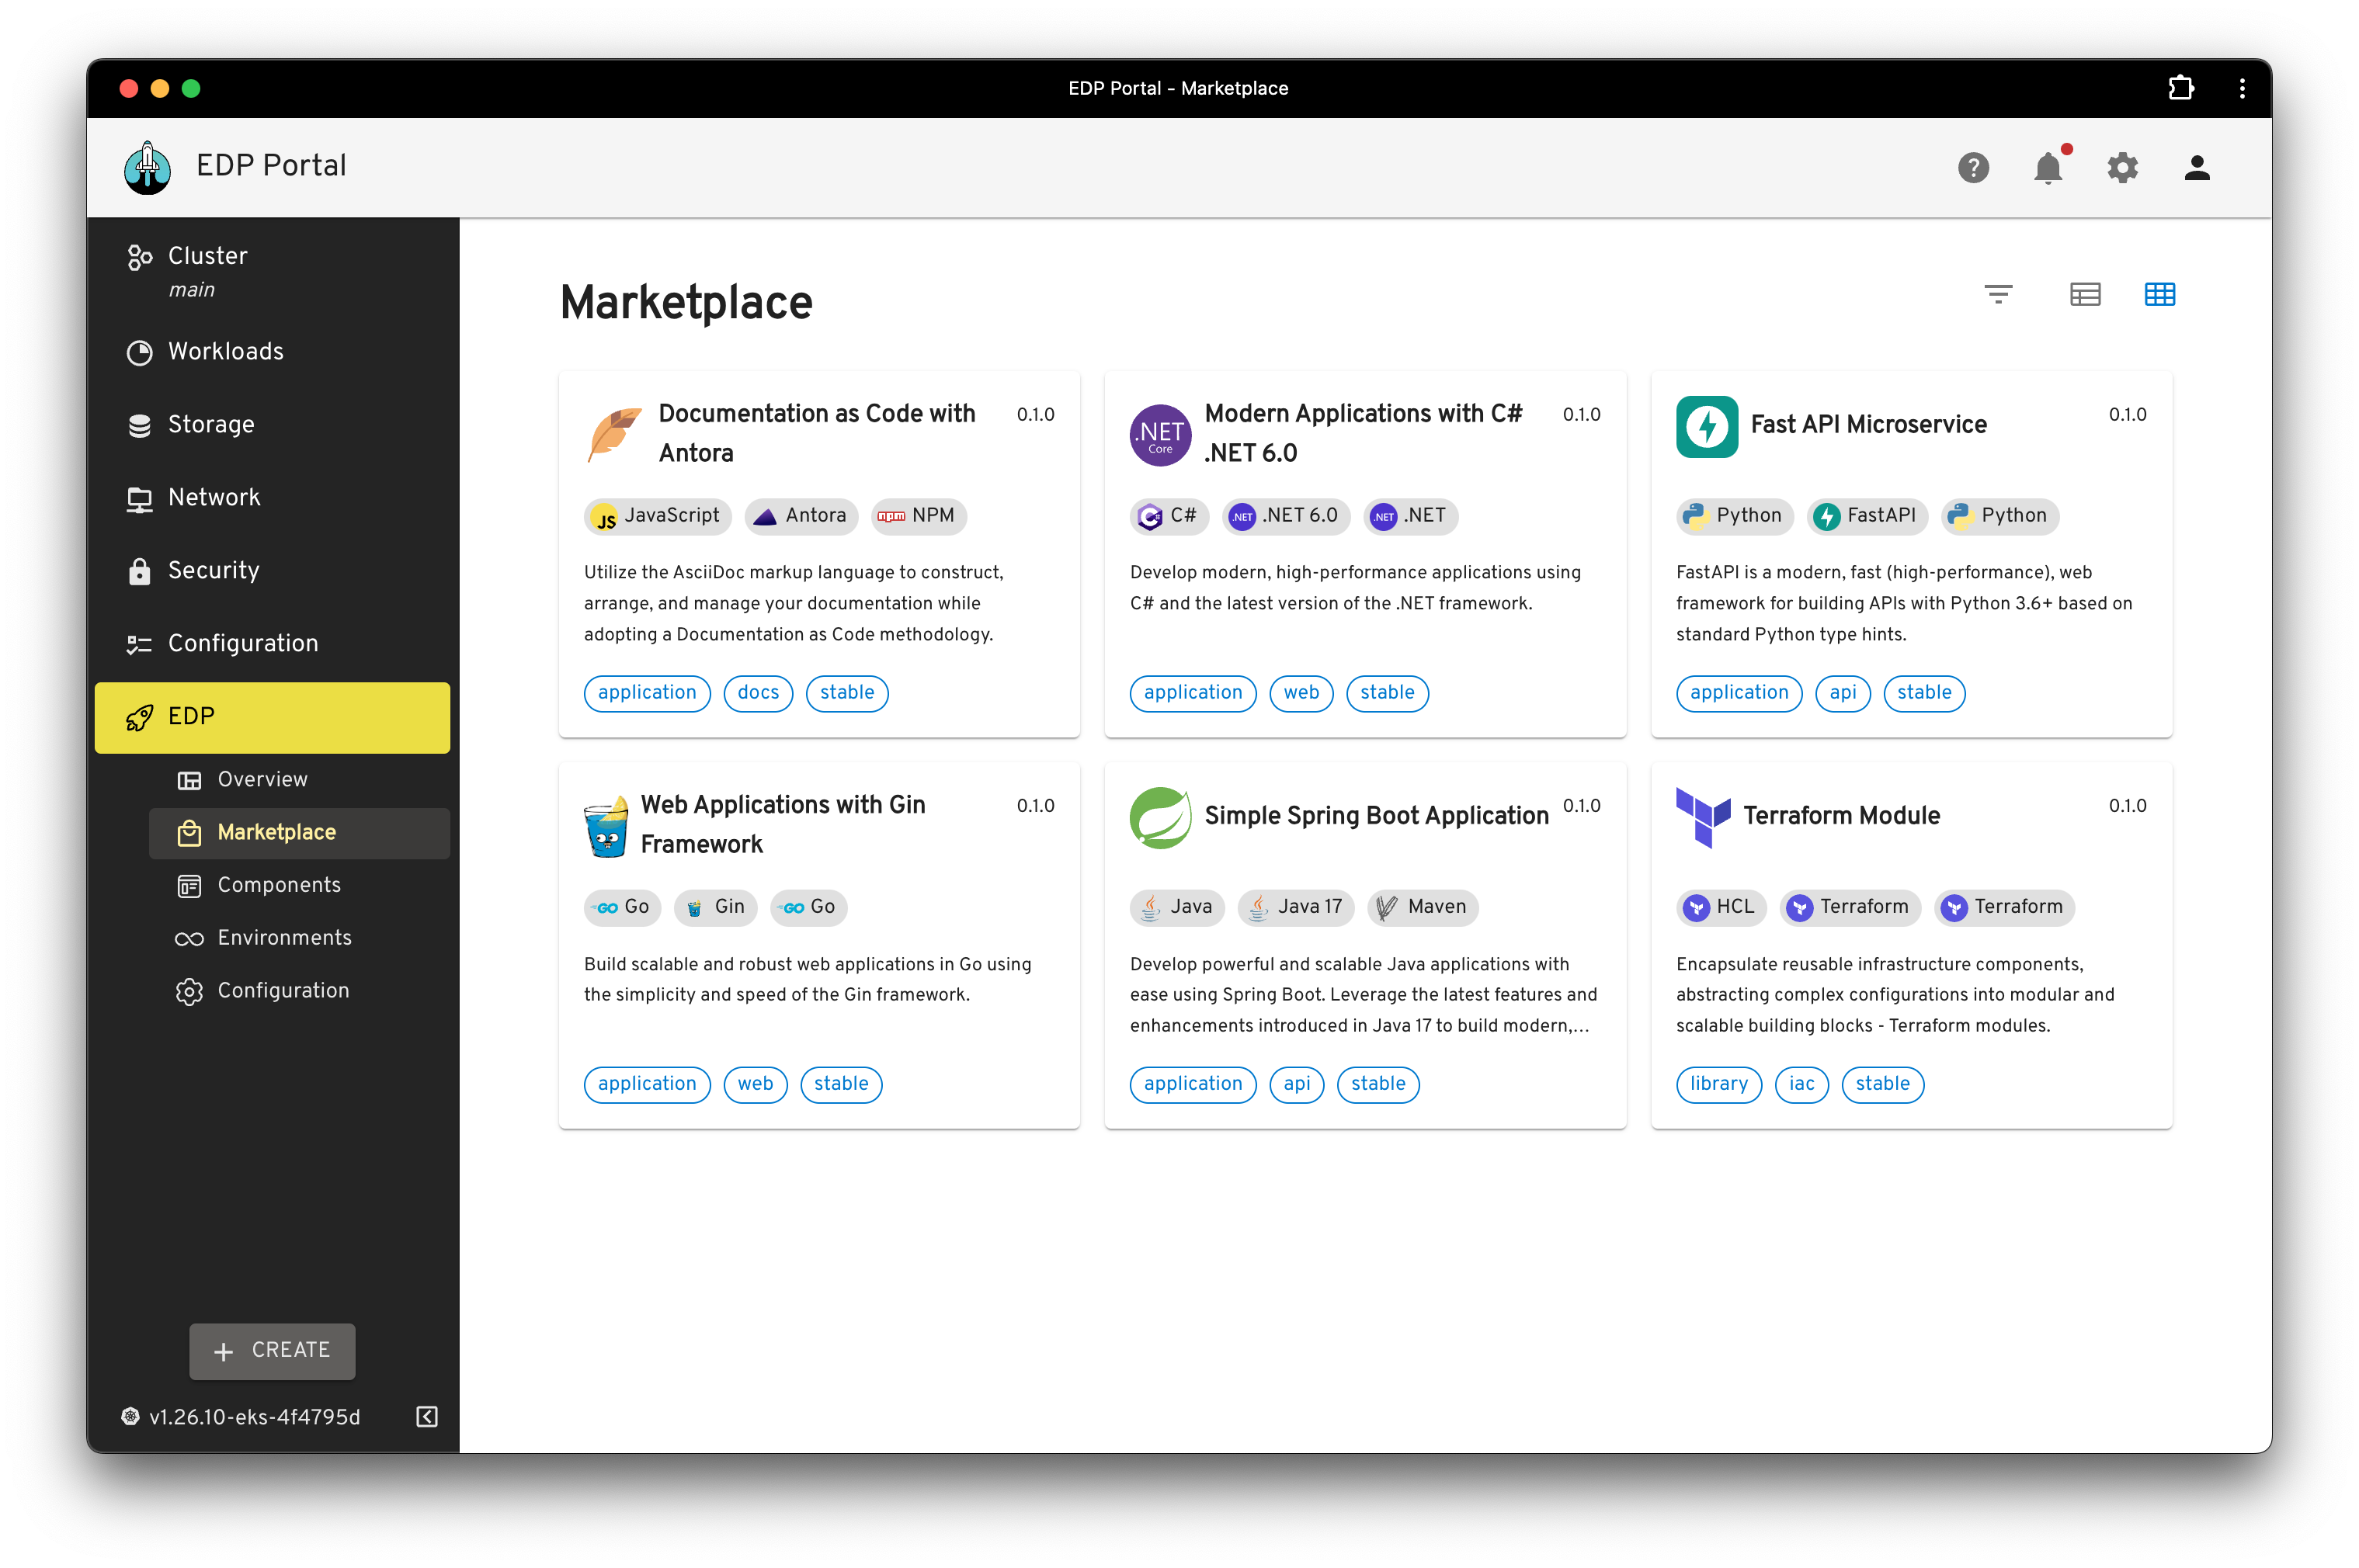Switch to grid card view
The height and width of the screenshot is (1568, 2359).
pos(2159,294)
